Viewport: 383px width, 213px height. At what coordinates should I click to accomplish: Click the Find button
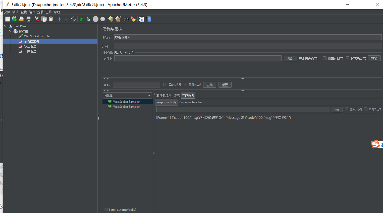pos(337,110)
